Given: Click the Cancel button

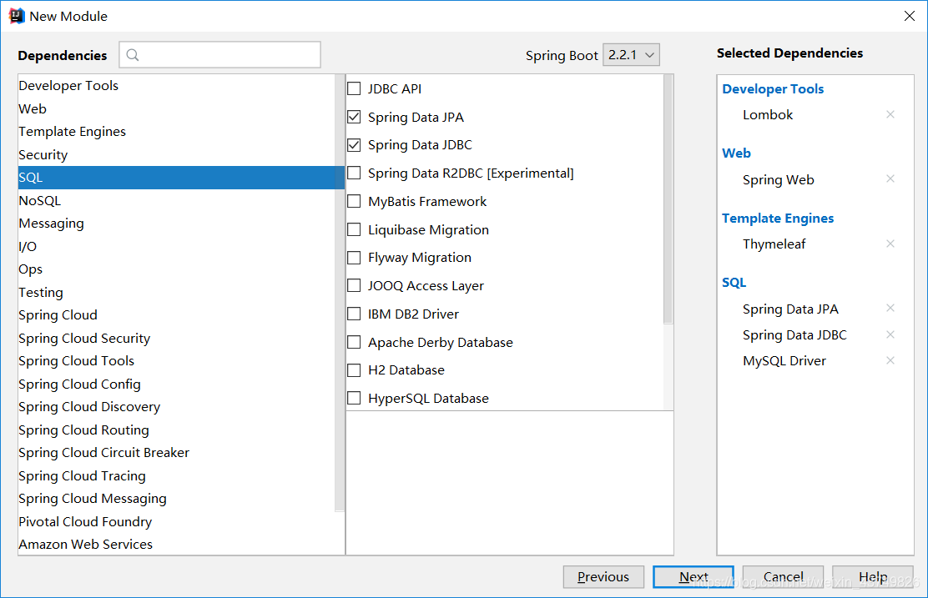Looking at the screenshot, I should (x=783, y=576).
